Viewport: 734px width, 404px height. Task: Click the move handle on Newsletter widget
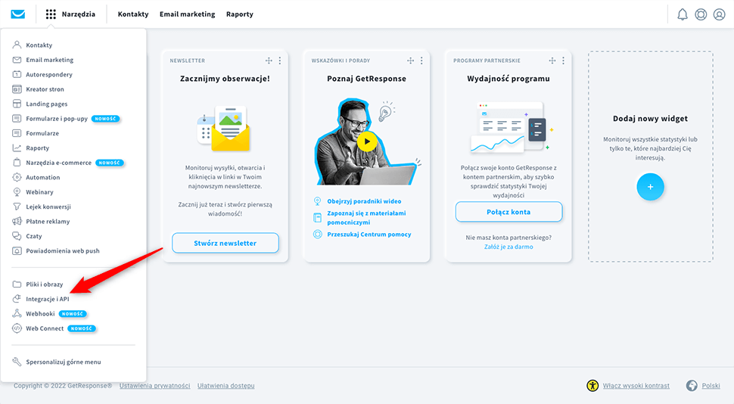269,61
